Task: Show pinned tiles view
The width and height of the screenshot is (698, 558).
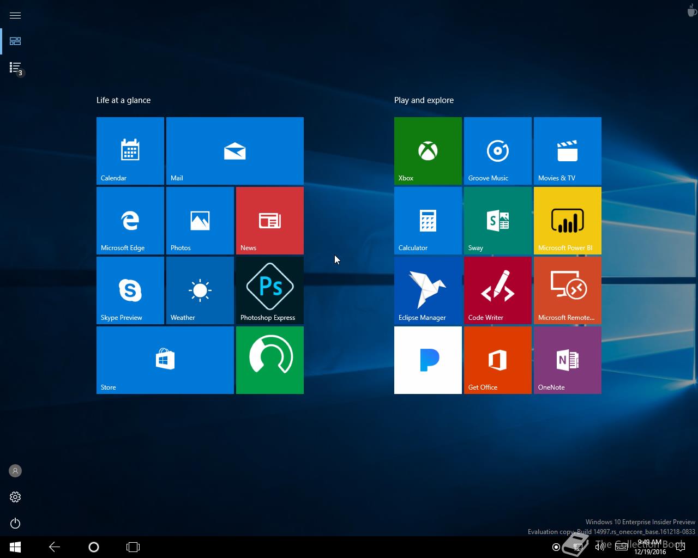Action: (15, 41)
